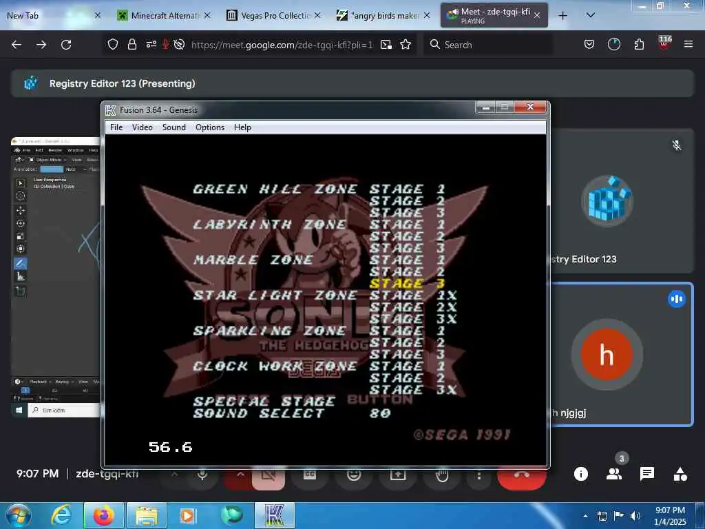Show everyone with the people icon
This screenshot has width=705, height=529.
[x=613, y=473]
